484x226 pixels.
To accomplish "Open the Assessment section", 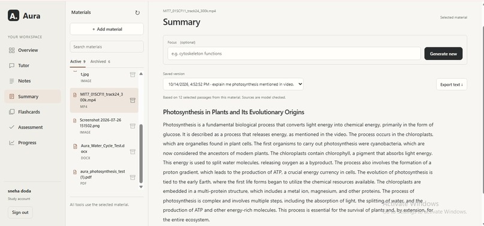I will click(x=32, y=127).
